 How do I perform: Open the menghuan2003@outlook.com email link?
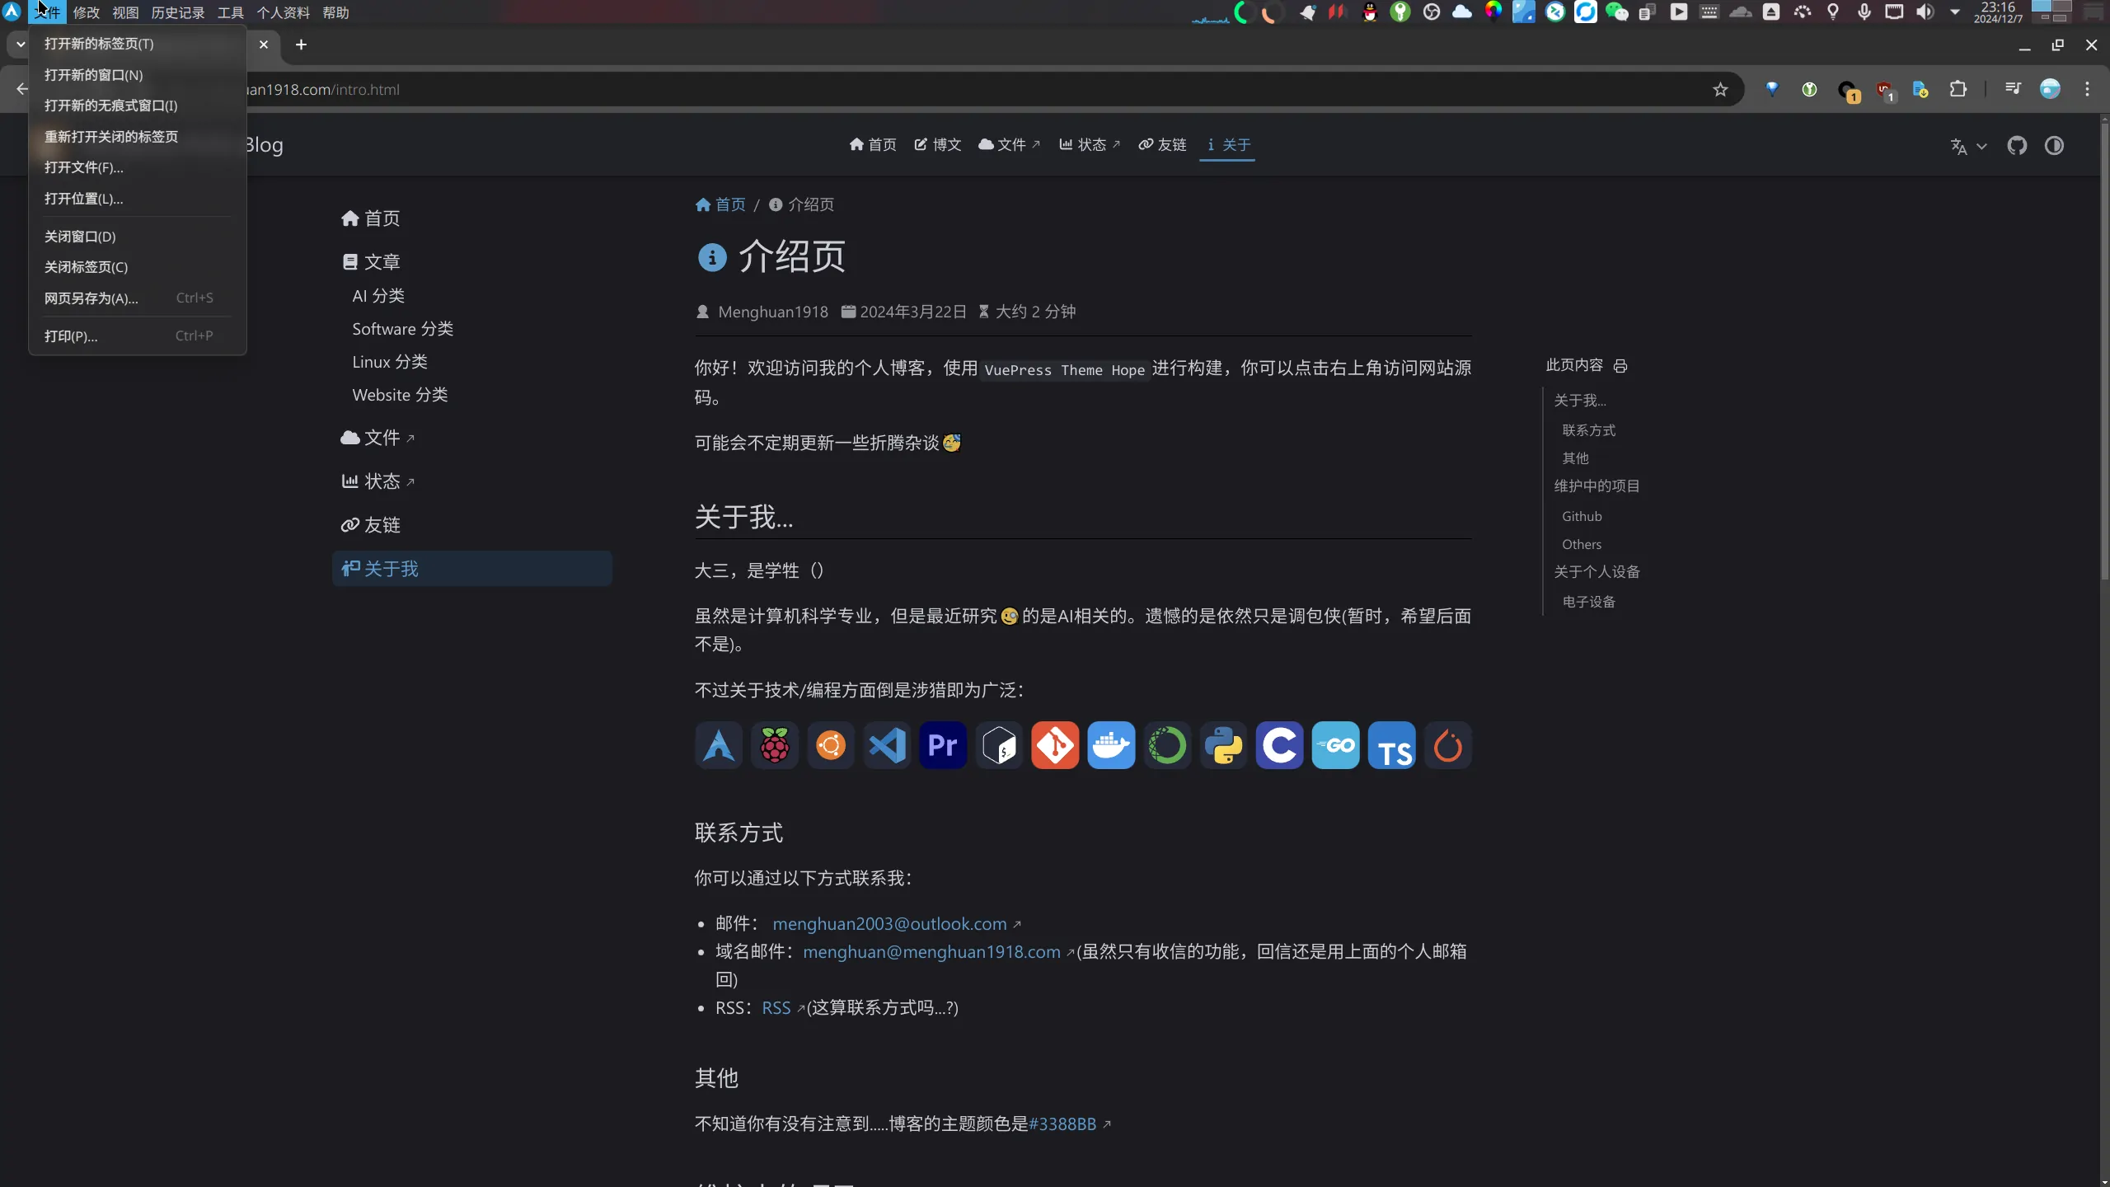[x=889, y=924]
